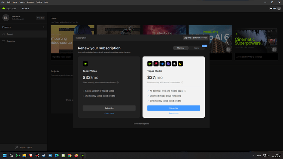Click the red app icon in Topaz Studio card
283x159 pixels.
click(156, 64)
